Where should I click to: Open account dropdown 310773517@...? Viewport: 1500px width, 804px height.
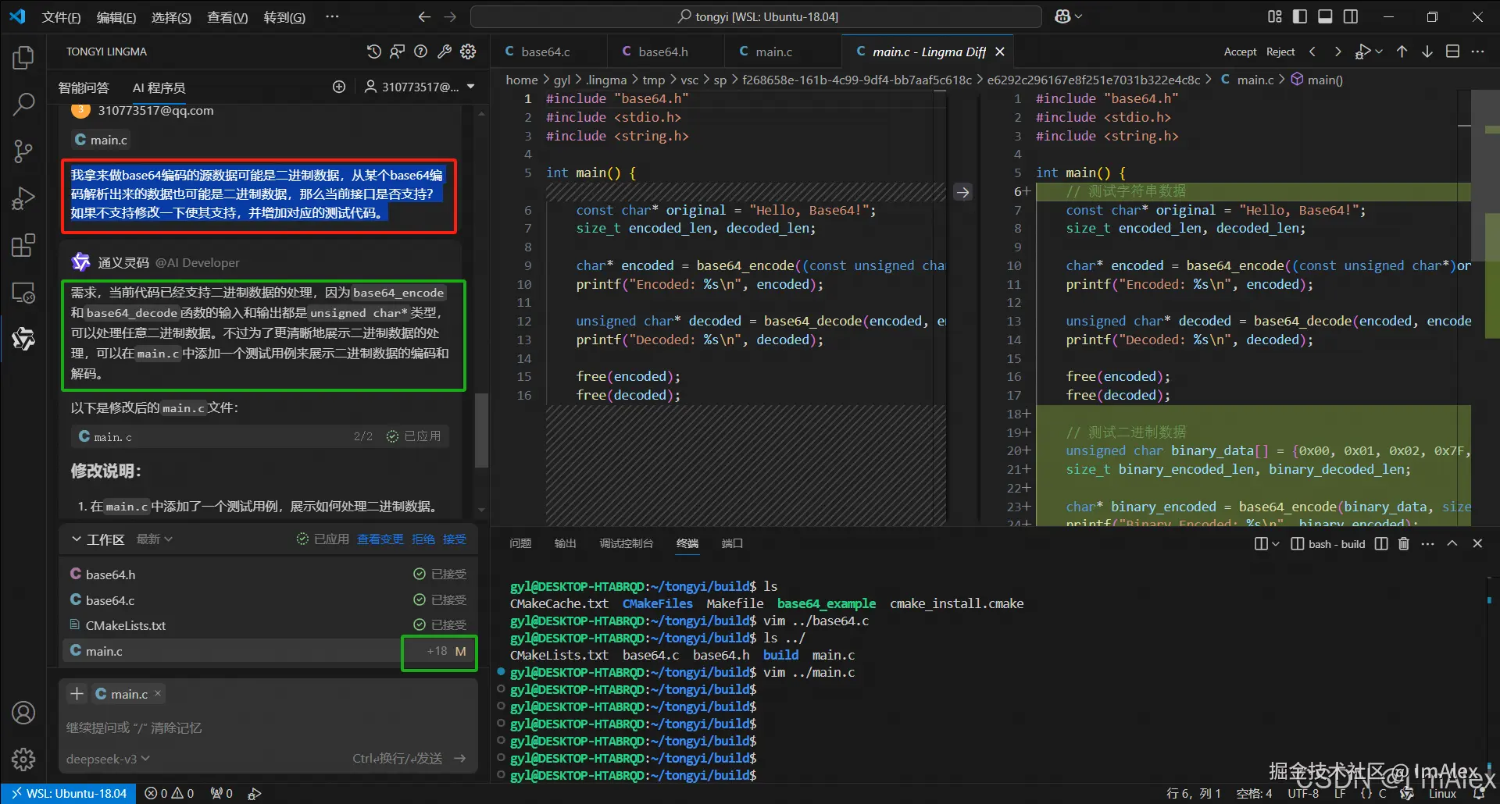coord(420,87)
